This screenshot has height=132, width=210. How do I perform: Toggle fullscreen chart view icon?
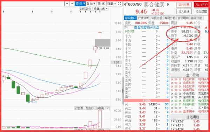pyautogui.click(x=120, y=4)
